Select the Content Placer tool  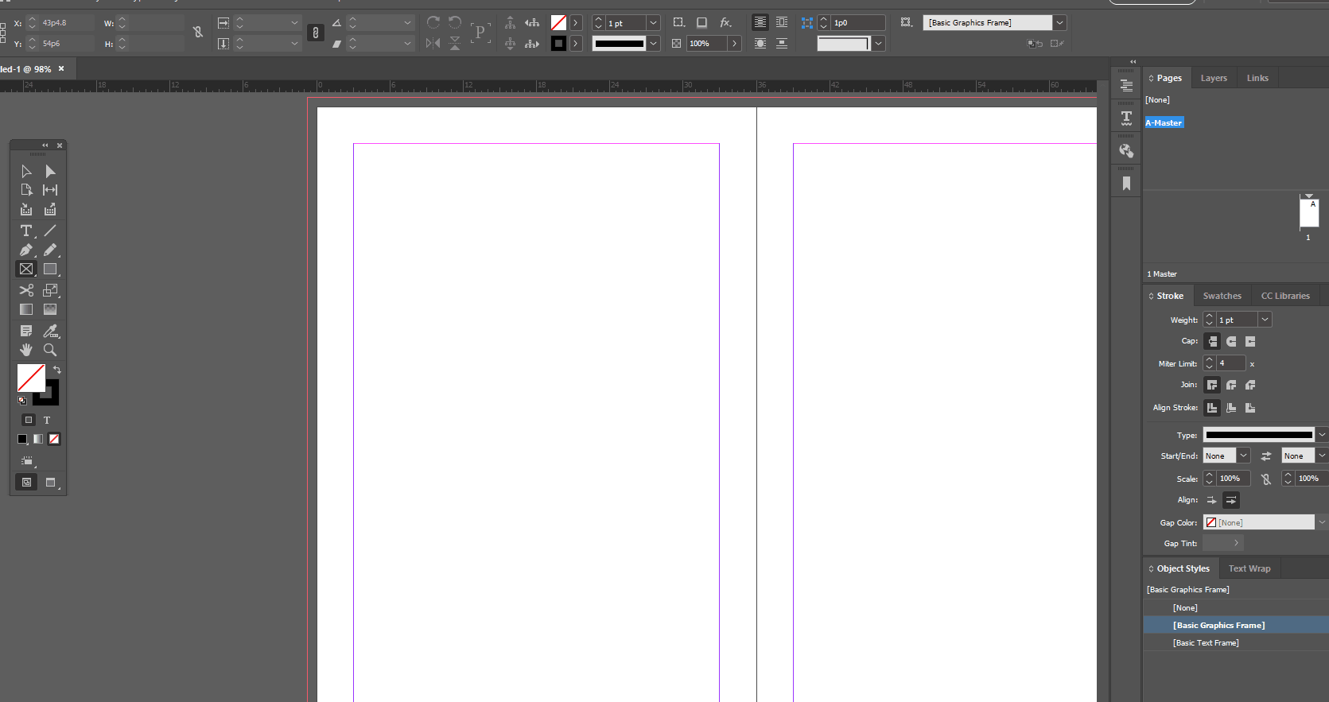[50, 210]
